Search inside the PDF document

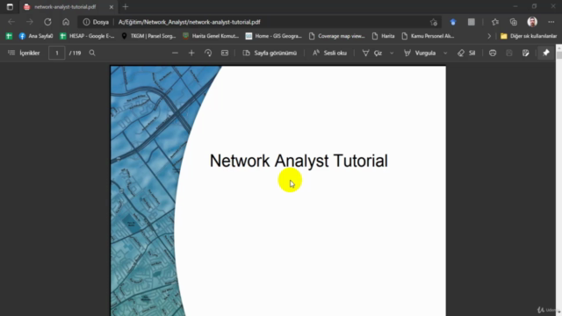click(92, 53)
